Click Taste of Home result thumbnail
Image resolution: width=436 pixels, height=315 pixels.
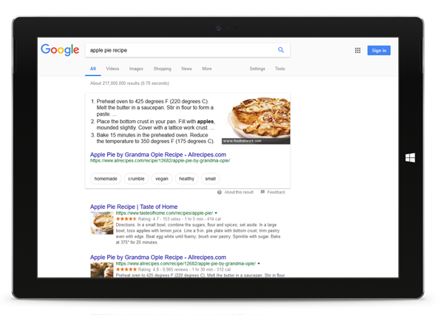102,223
